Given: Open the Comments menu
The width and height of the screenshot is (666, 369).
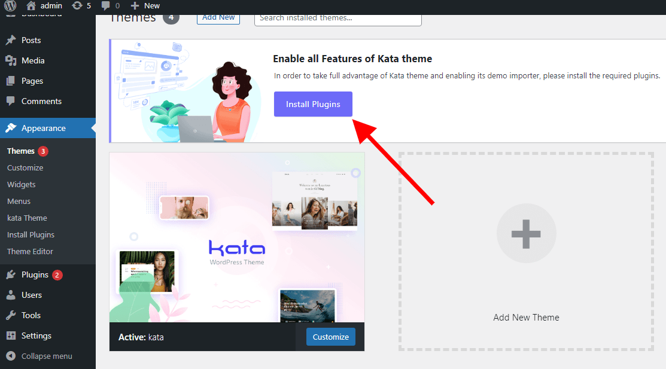Looking at the screenshot, I should (x=48, y=101).
